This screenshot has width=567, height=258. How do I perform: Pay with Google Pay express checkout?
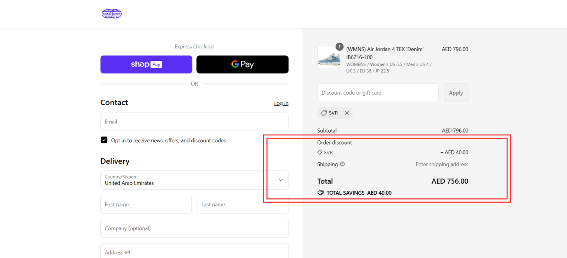tap(242, 64)
